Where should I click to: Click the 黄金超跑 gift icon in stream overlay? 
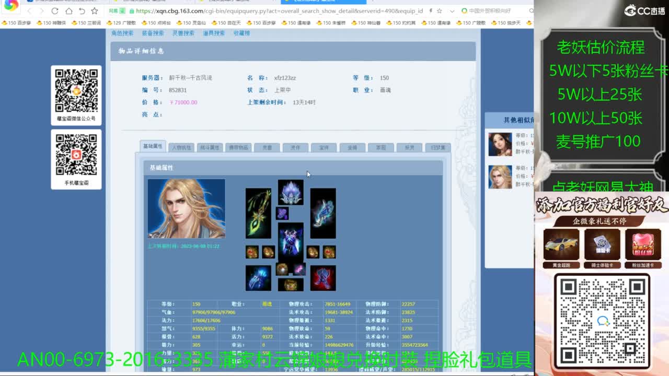point(561,244)
